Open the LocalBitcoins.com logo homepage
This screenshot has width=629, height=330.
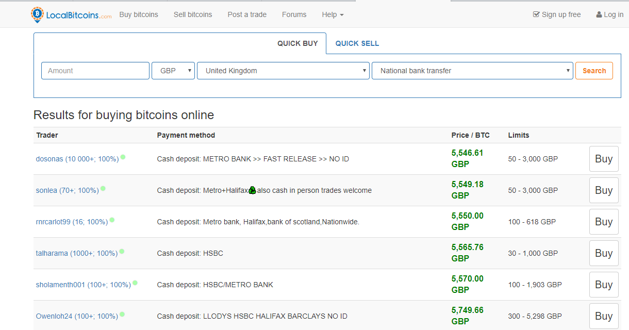tap(71, 15)
